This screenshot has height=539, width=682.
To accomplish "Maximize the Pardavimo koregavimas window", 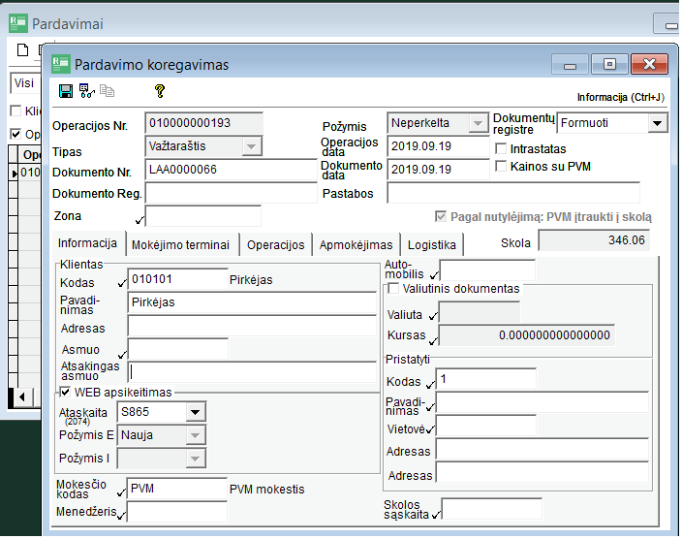I will point(609,64).
